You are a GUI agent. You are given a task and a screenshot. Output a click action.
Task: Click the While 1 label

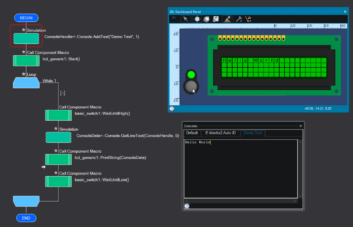(49, 81)
